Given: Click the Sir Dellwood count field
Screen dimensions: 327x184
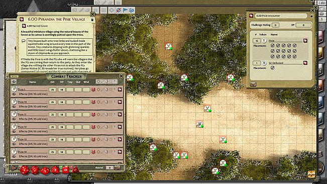Looking at the screenshot, I should (x=257, y=63).
